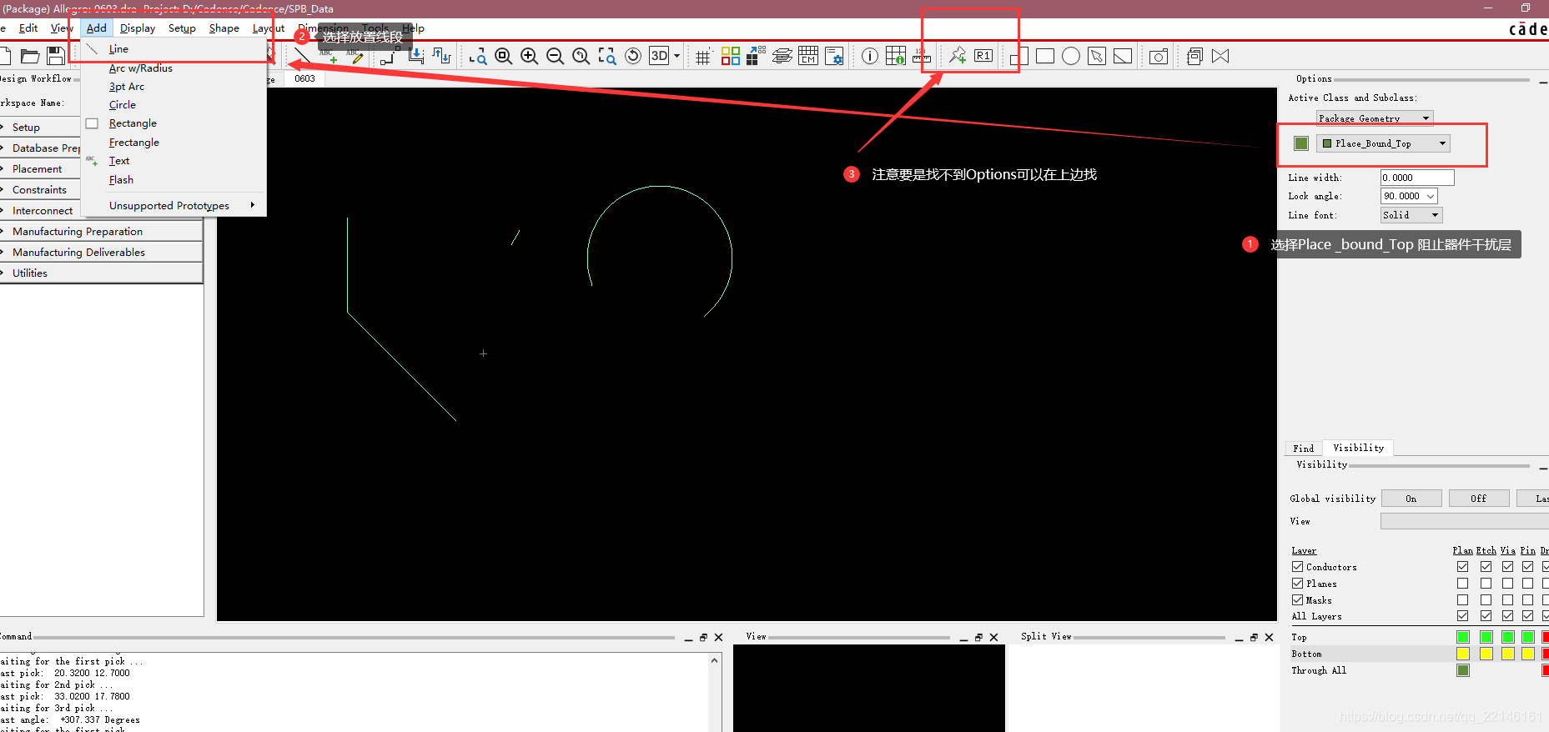The height and width of the screenshot is (732, 1549).
Task: Click the Zoom Out magnifier icon
Action: tap(555, 56)
